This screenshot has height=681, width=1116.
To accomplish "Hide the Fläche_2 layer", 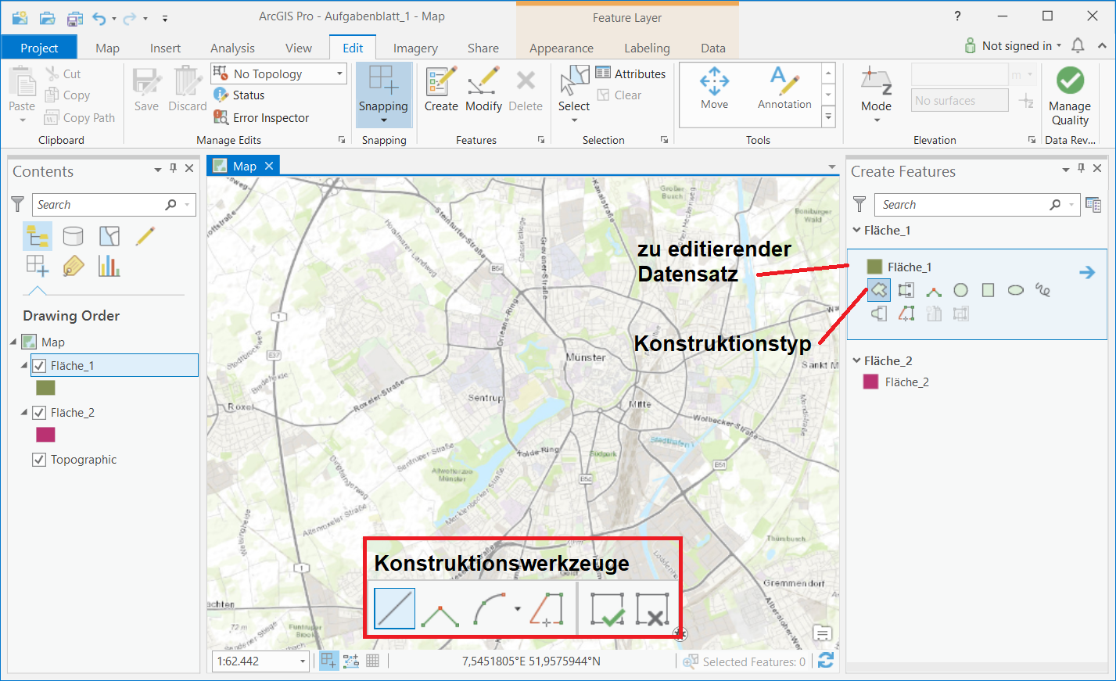I will click(x=39, y=412).
